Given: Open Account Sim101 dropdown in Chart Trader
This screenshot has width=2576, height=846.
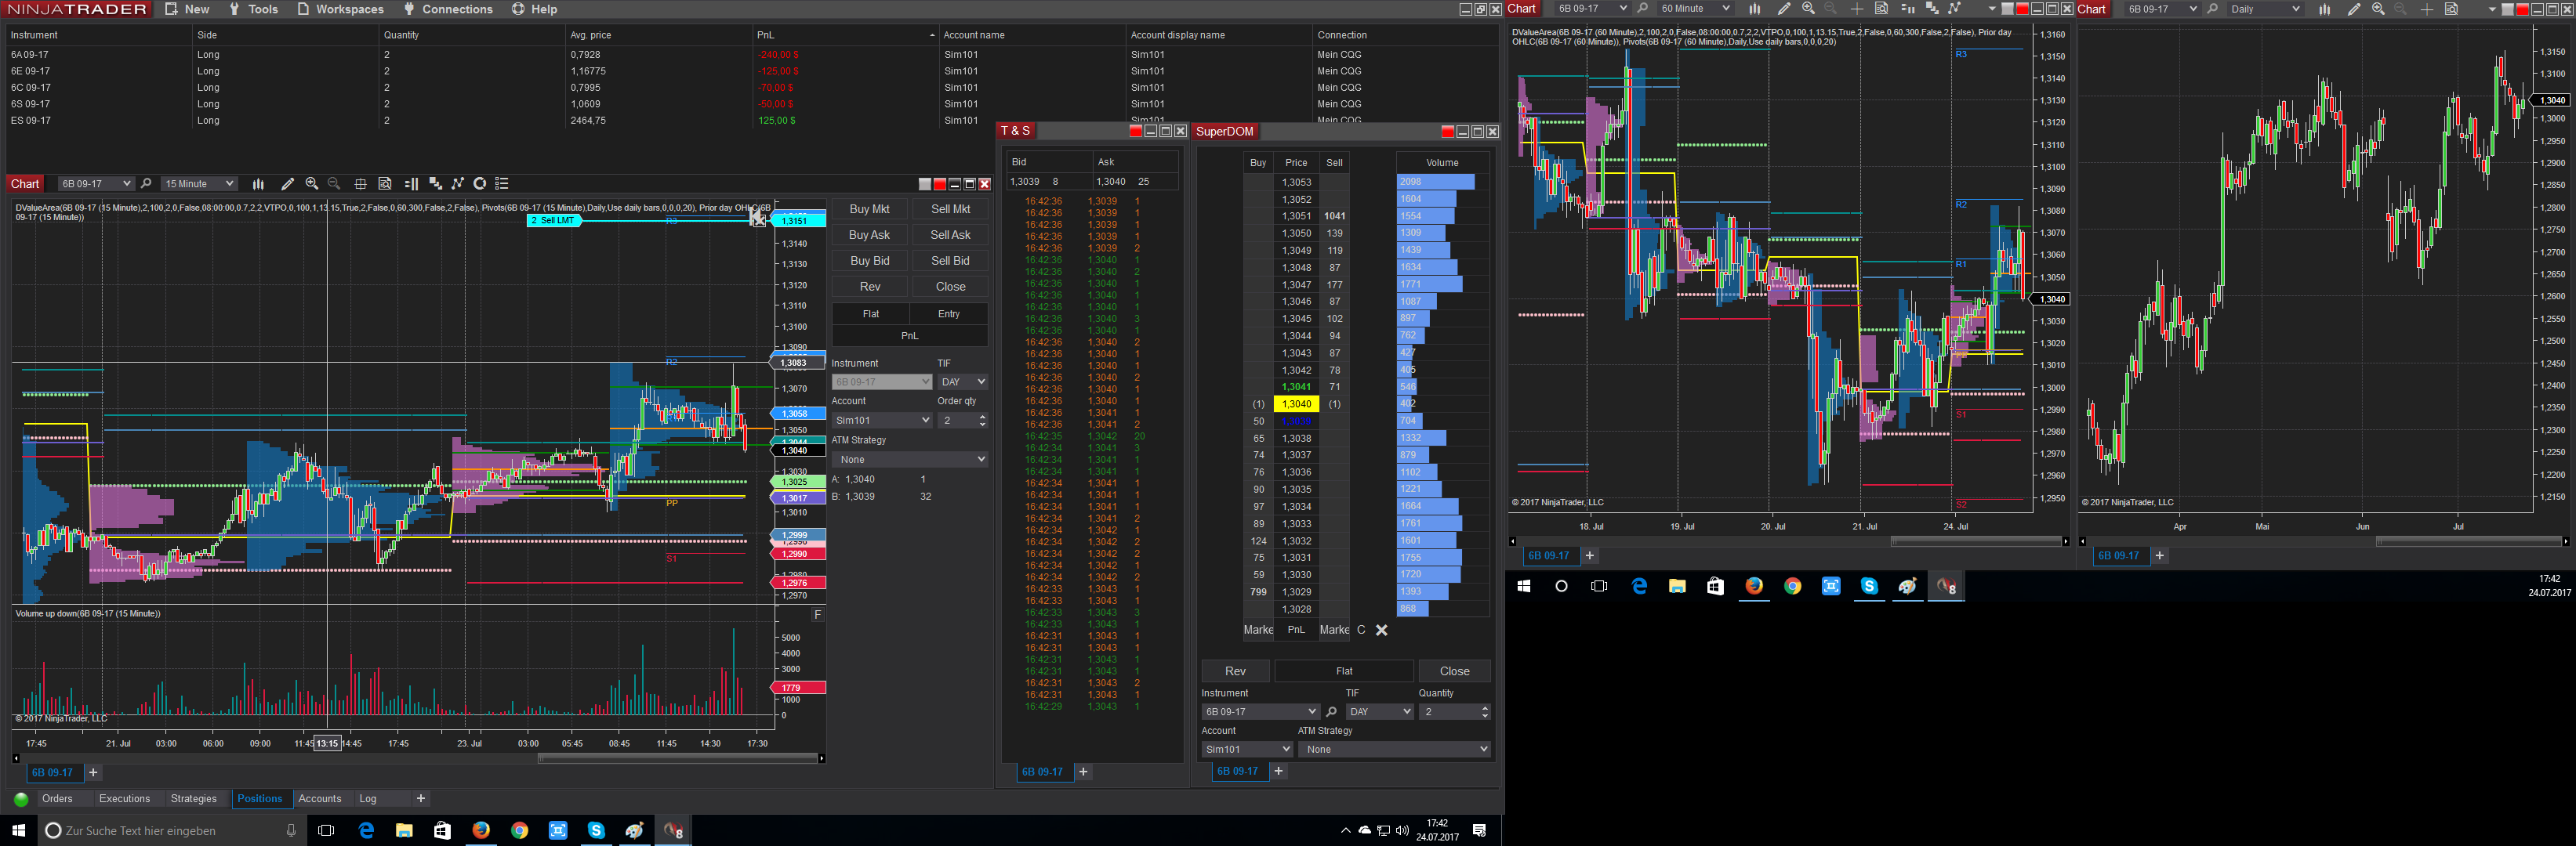Looking at the screenshot, I should pyautogui.click(x=882, y=421).
